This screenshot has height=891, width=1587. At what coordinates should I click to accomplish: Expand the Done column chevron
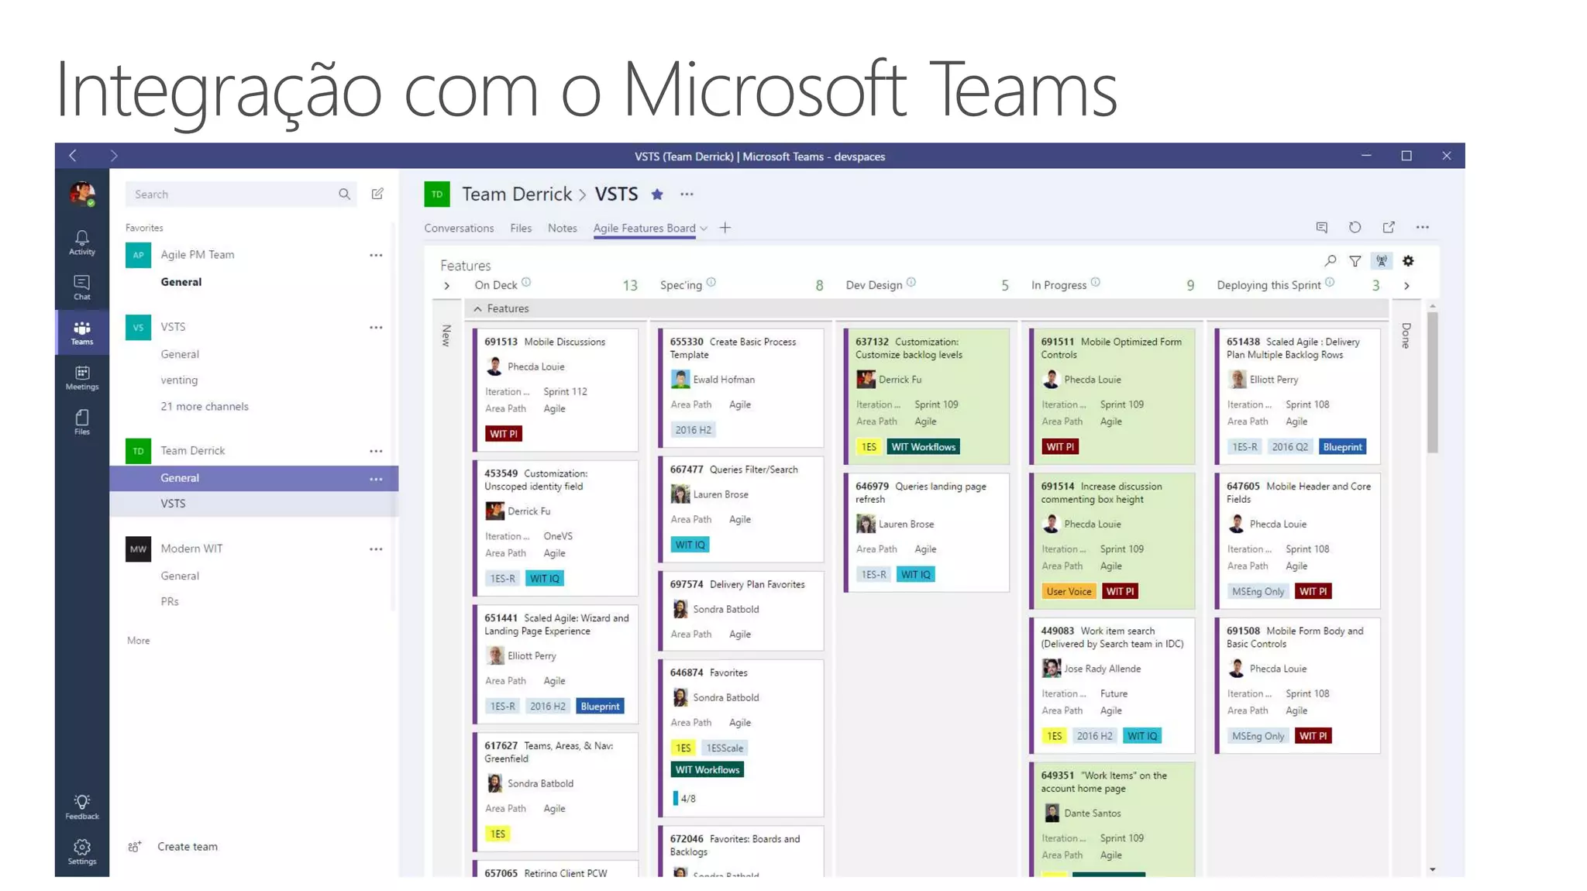tap(1406, 286)
